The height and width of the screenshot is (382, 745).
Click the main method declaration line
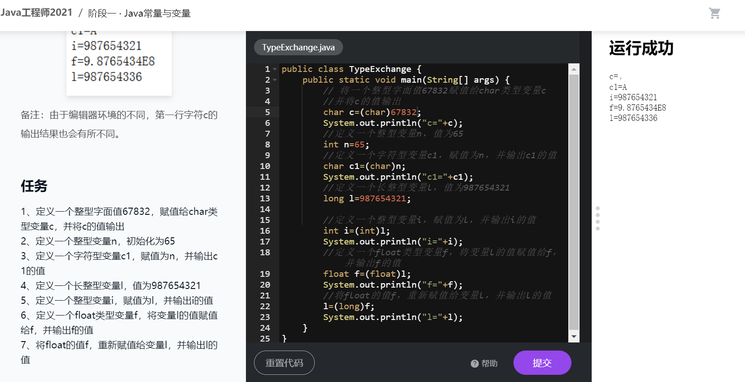coord(406,80)
